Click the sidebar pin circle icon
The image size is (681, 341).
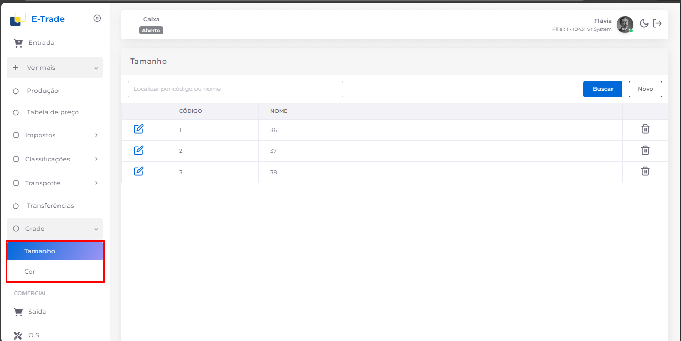(x=97, y=18)
